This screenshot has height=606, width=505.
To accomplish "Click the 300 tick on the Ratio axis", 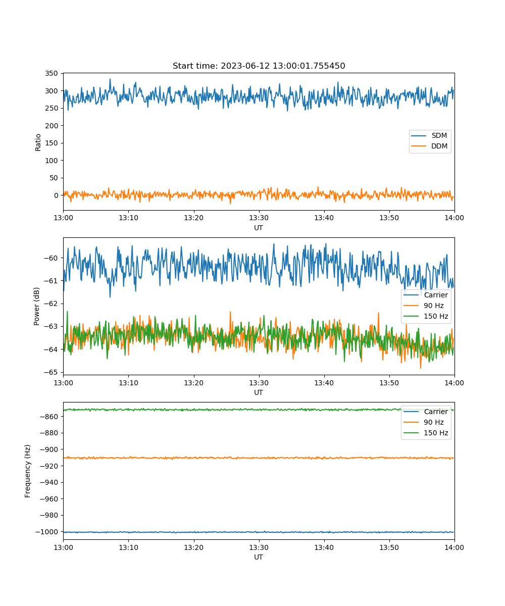I will click(x=51, y=91).
